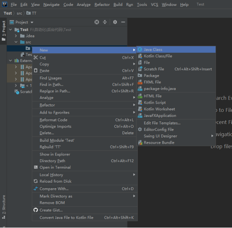Screen dimensions: 232x228
Task: Expand the .idea folder
Action: click(x=16, y=36)
